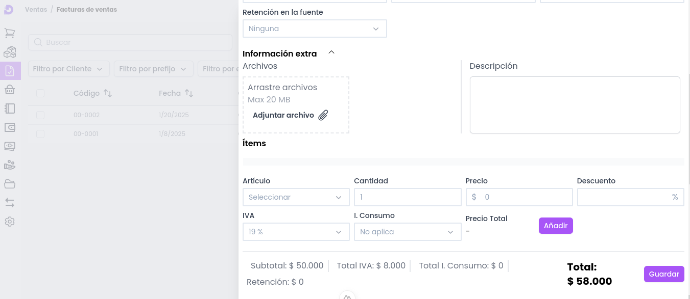Click the paperclip attach icon

click(323, 115)
